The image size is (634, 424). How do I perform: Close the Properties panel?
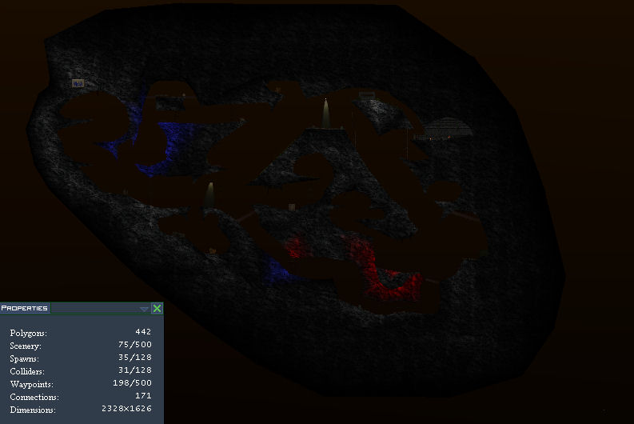(x=157, y=308)
